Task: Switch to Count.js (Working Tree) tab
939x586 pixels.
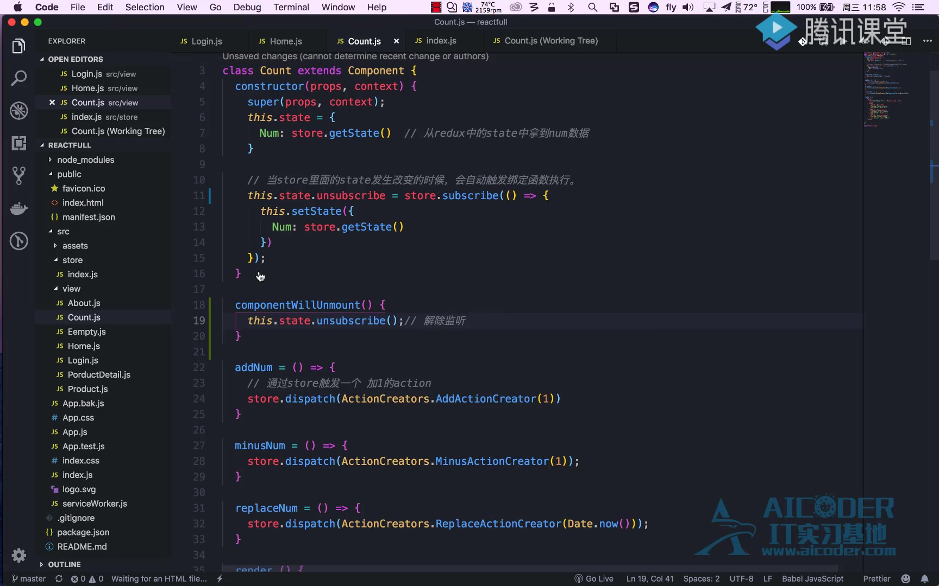Action: [550, 41]
